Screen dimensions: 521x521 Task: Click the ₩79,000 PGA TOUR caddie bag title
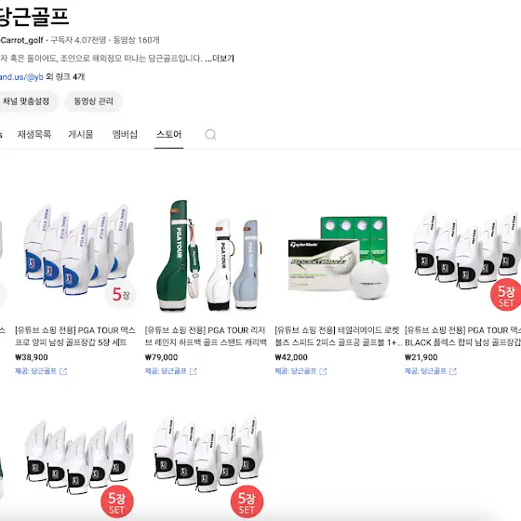point(206,336)
